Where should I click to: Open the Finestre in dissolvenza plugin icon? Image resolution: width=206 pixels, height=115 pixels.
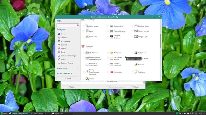click(87, 65)
